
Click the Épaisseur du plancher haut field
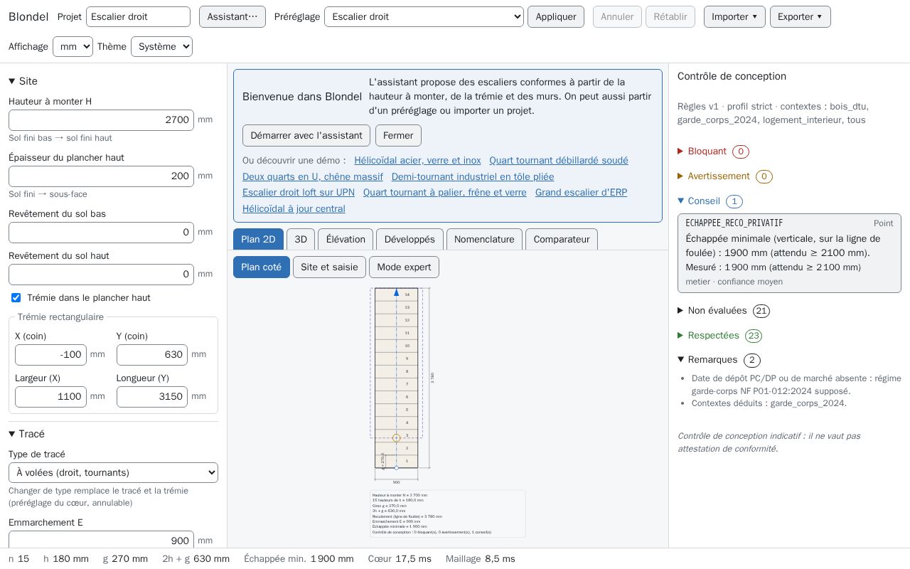pyautogui.click(x=101, y=176)
